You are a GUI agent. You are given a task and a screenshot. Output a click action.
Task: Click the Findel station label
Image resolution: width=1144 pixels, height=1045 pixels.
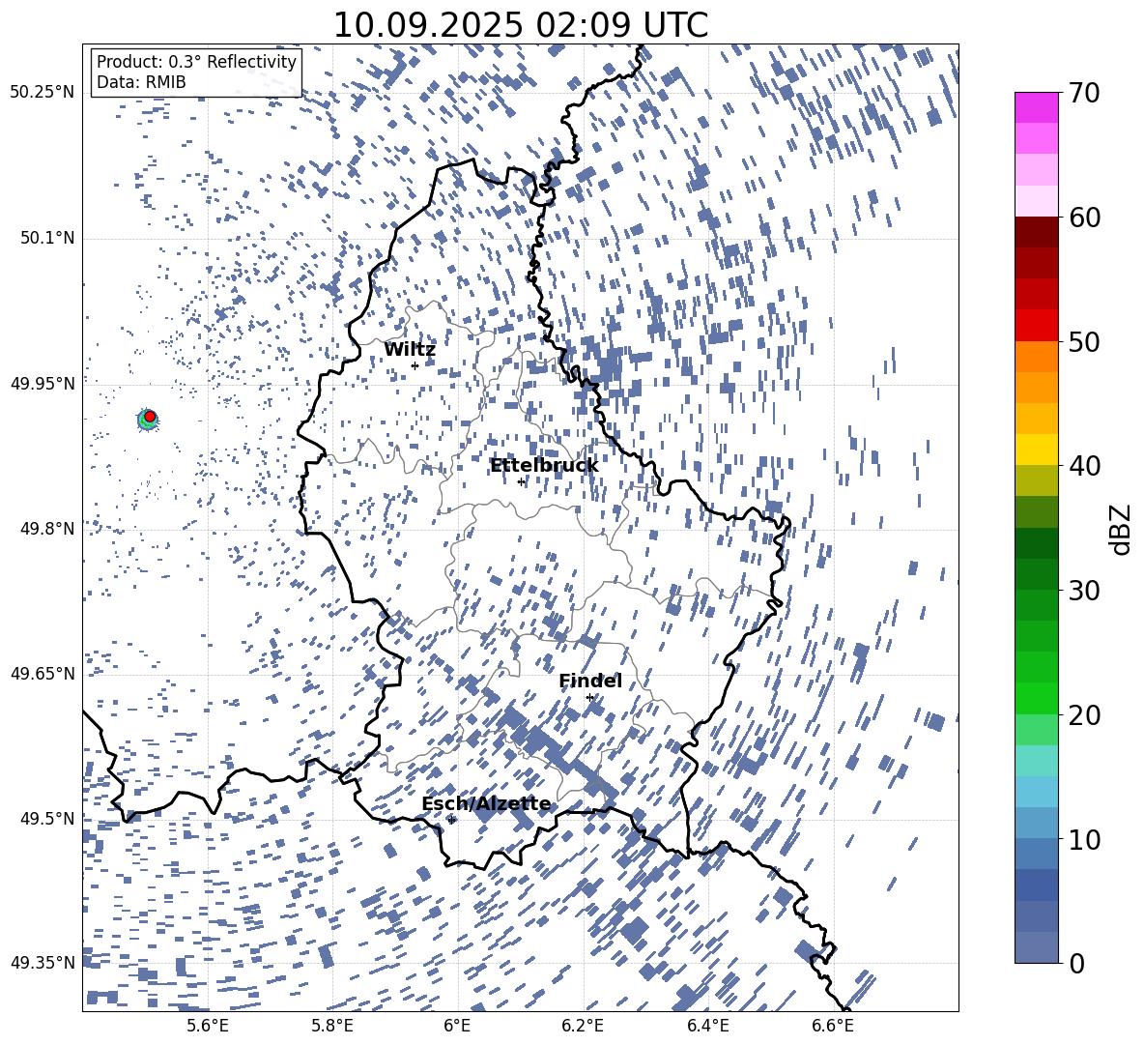(590, 681)
